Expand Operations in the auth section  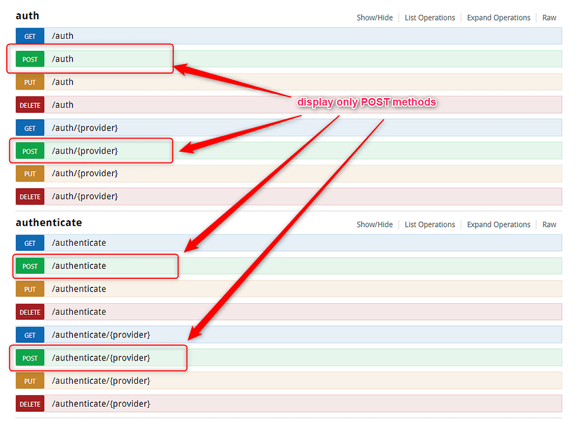498,17
